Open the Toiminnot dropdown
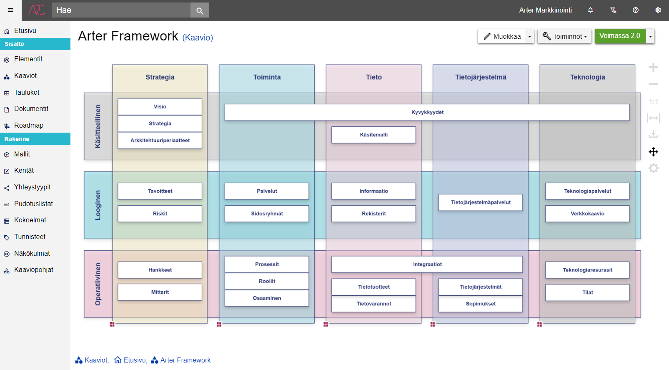 click(x=564, y=36)
